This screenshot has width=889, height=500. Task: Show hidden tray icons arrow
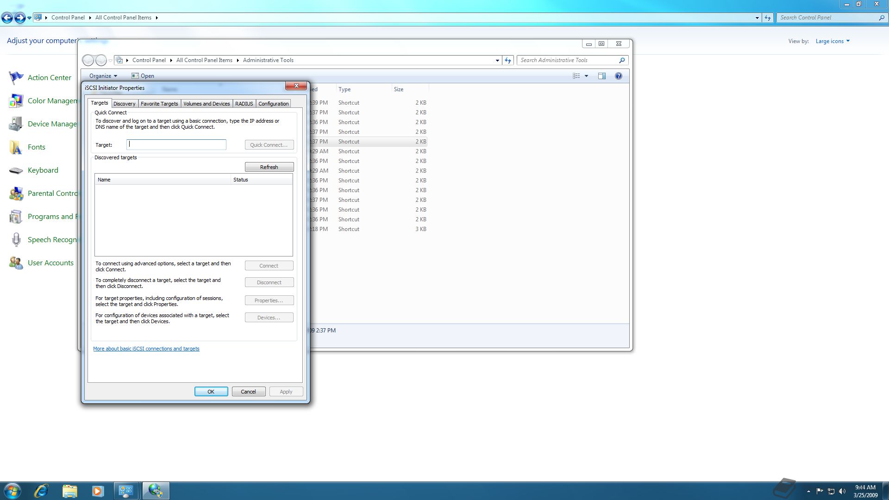(808, 491)
